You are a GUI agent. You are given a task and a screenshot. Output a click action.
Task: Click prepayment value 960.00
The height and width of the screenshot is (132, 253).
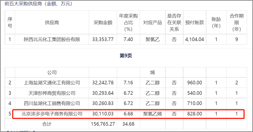(195, 83)
